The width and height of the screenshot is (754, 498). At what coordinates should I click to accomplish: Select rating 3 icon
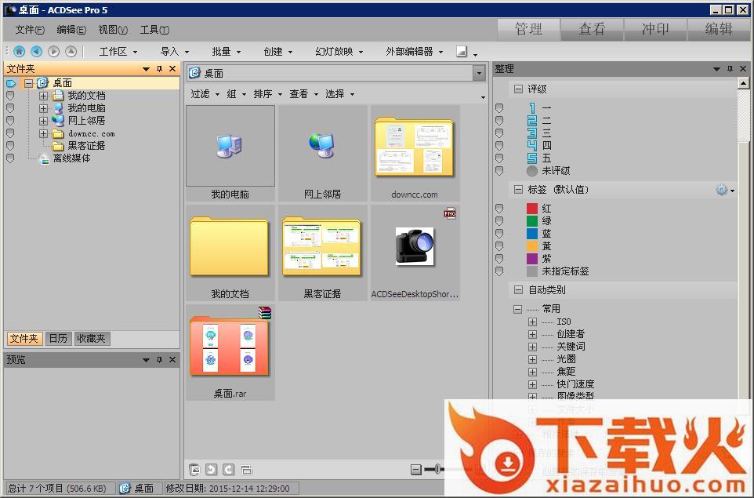pyautogui.click(x=532, y=133)
